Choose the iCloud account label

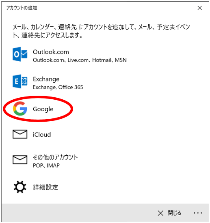coord(42,135)
